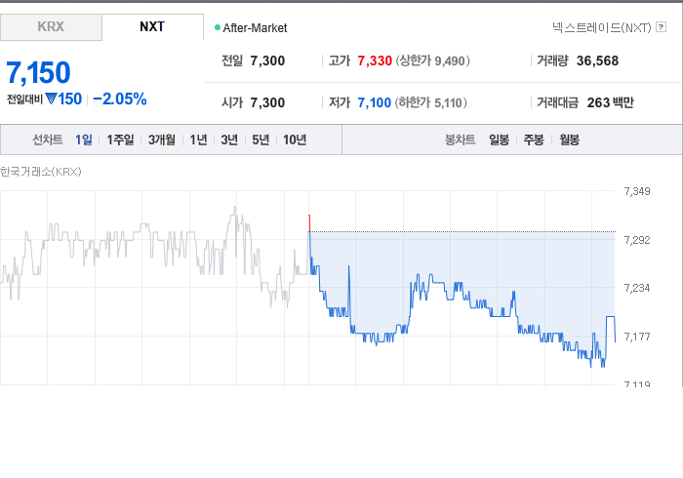Show the 10년 line chart
The width and height of the screenshot is (683, 478).
click(x=295, y=139)
